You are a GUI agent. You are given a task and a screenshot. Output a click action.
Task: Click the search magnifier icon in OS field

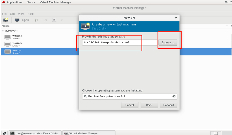pyautogui.click(x=85, y=96)
